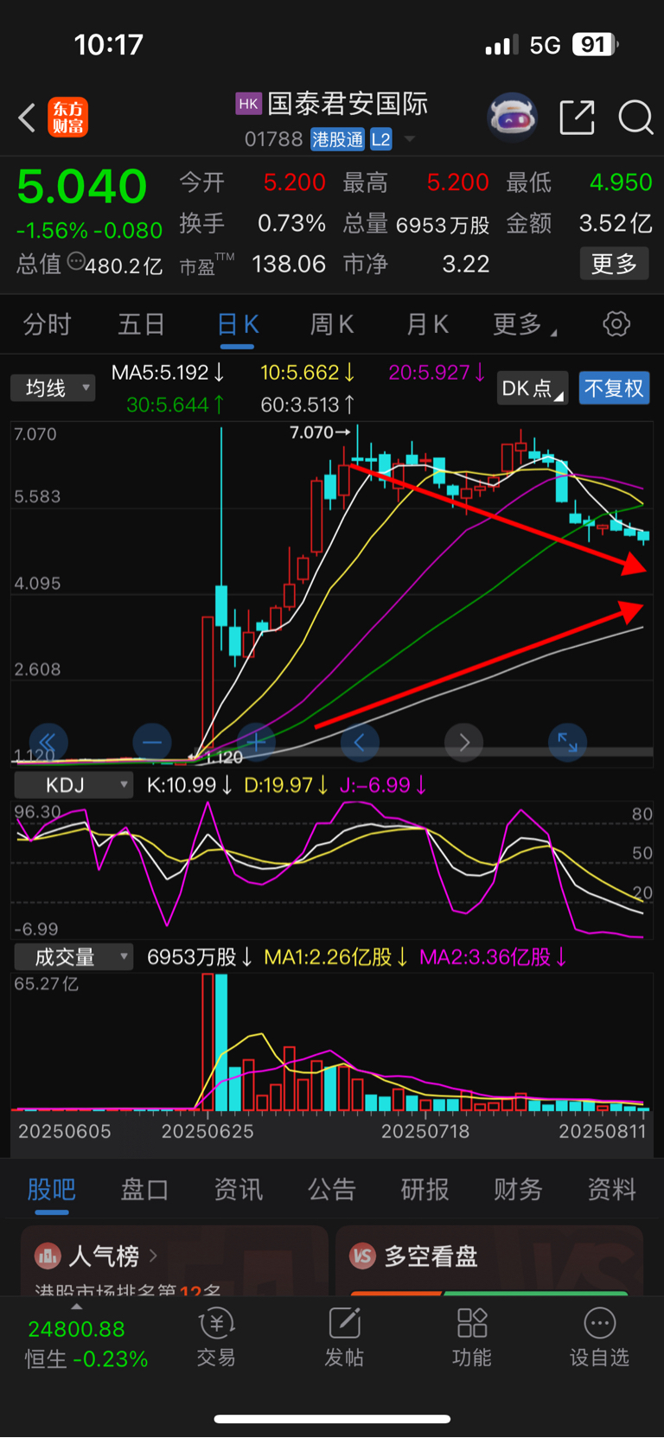This screenshot has height=1438, width=664.
Task: Open the 公告 tab
Action: point(331,1190)
